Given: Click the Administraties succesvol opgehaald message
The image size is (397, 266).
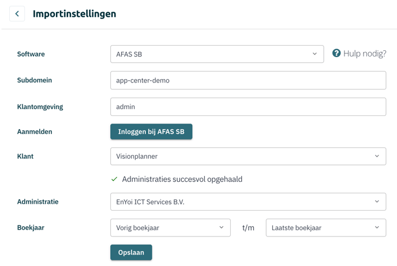Looking at the screenshot, I should click(182, 179).
